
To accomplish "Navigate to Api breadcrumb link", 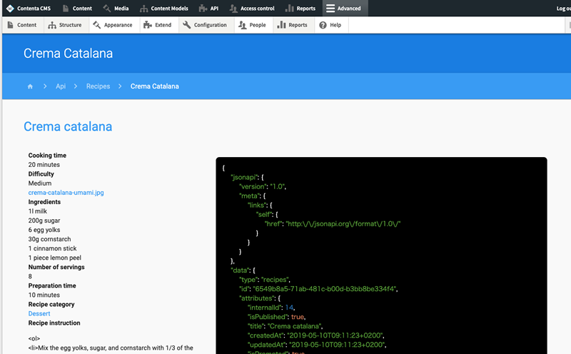I will coord(61,86).
